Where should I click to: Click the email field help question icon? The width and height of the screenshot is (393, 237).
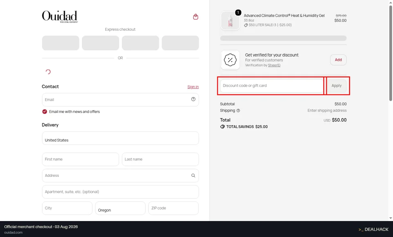pos(193,99)
